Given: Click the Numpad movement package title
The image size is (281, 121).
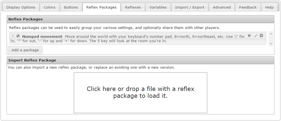Looking at the screenshot, I should [42, 36].
